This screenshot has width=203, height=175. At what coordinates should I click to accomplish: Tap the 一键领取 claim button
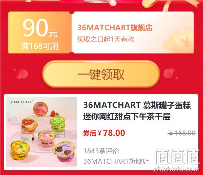[x=101, y=74]
